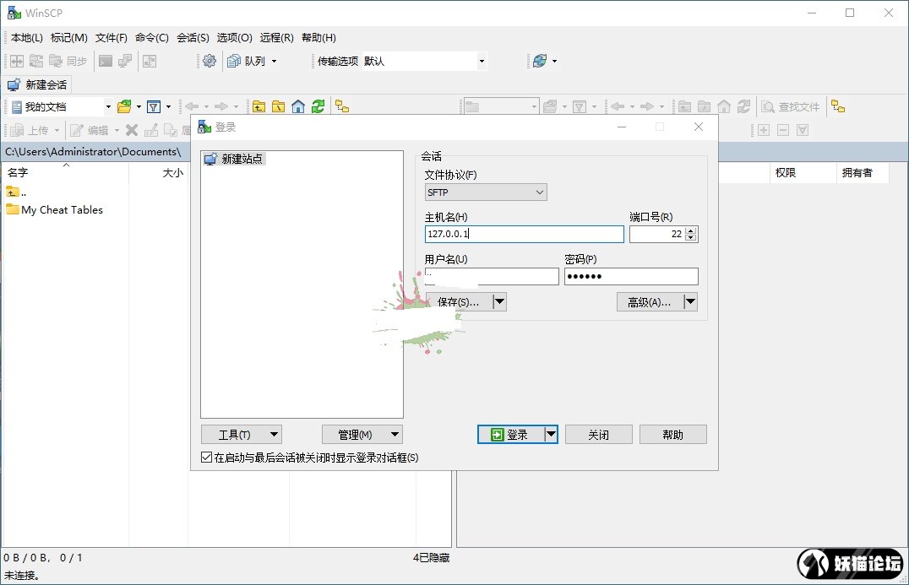This screenshot has height=585, width=909.
Task: Open the manage (管理) dropdown
Action: 362,435
